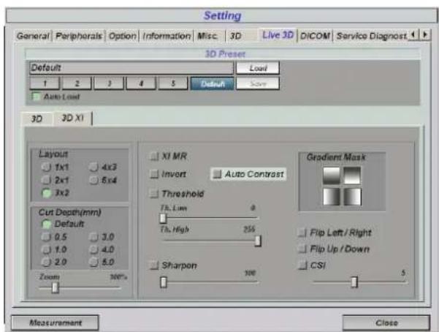The width and height of the screenshot is (439, 332).
Task: Select the 4x3 layout option
Action: tap(93, 167)
